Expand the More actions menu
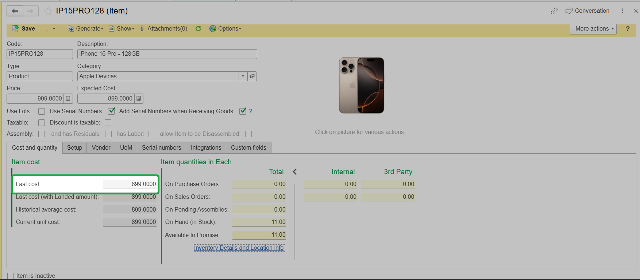This screenshot has height=280, width=640. [x=593, y=29]
